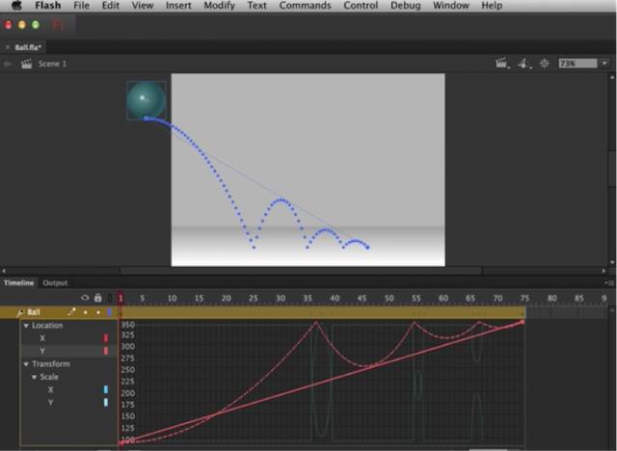Open the stage zoom percentage dropdown
The width and height of the screenshot is (617, 451).
[604, 64]
